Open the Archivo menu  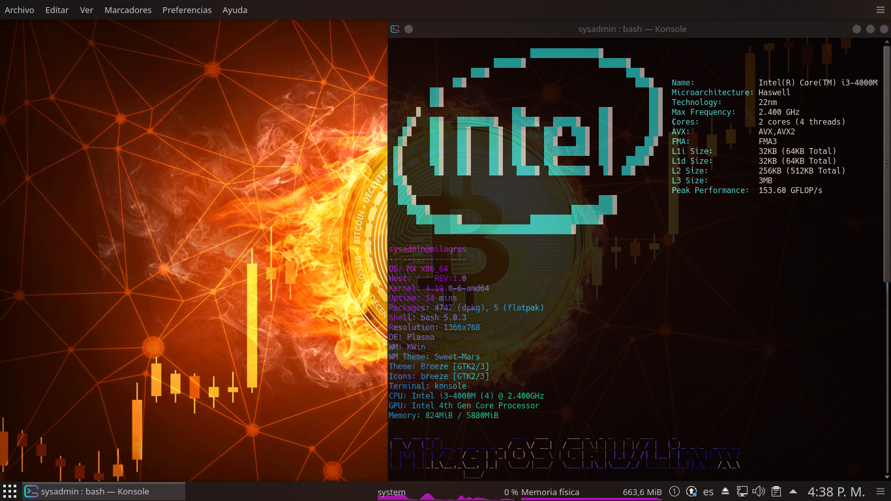click(20, 10)
